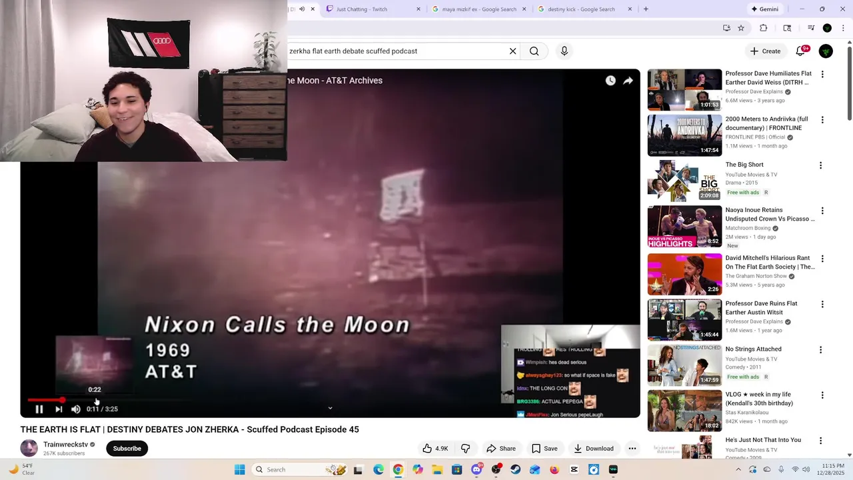Click the page vertical scrollbar
This screenshot has height=480, width=853.
point(849,83)
